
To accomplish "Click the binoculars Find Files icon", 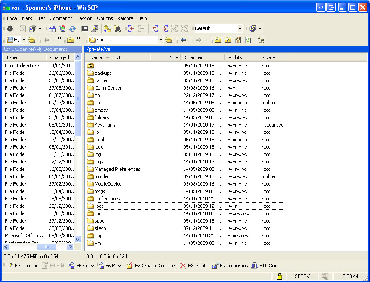I will coord(117,29).
